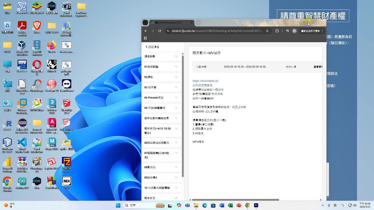
Task: Open TeamViewer desktop shortcut
Action: coord(67,86)
